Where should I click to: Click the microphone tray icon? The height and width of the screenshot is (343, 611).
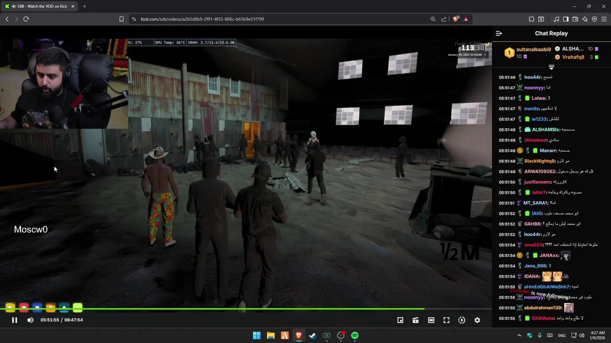click(540, 335)
